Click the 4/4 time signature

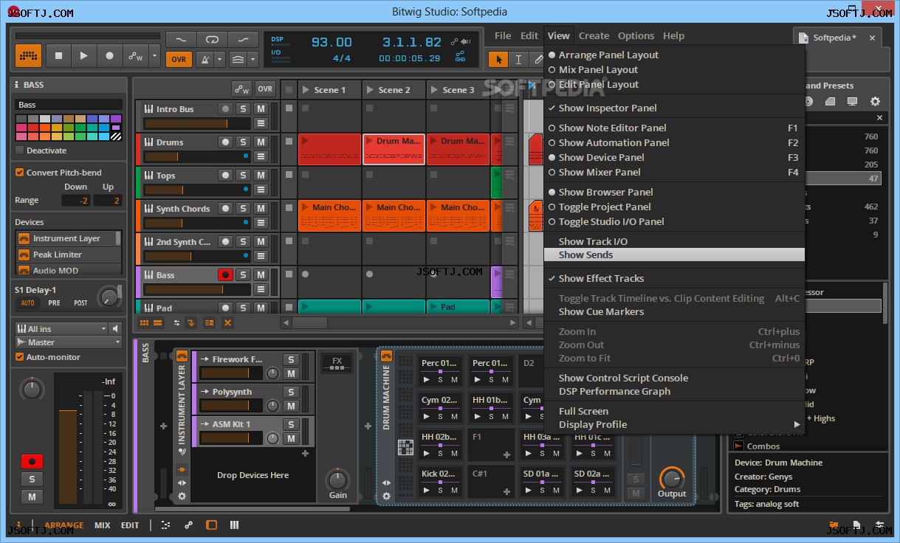coord(342,58)
